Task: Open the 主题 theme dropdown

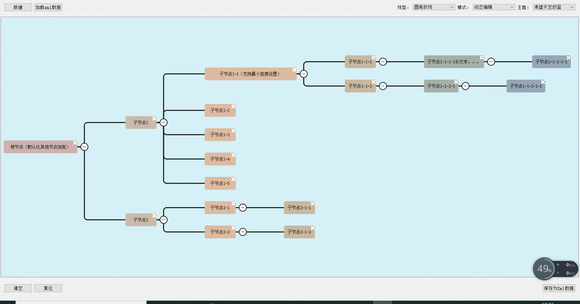Action: click(554, 7)
